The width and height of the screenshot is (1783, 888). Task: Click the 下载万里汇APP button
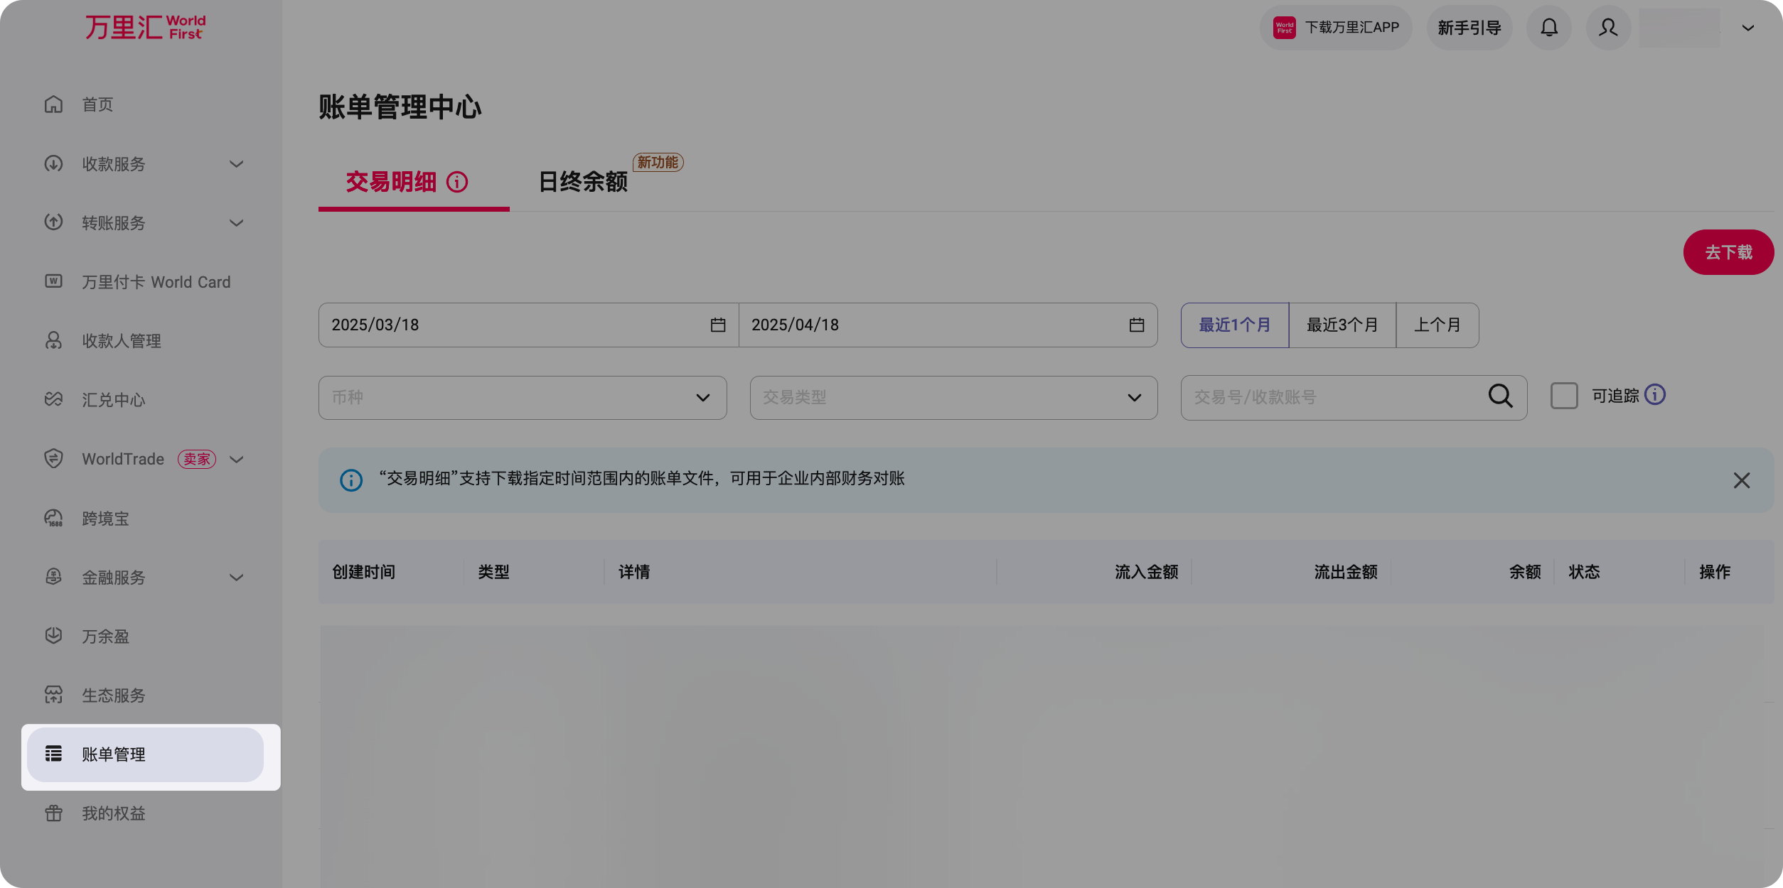pos(1335,28)
